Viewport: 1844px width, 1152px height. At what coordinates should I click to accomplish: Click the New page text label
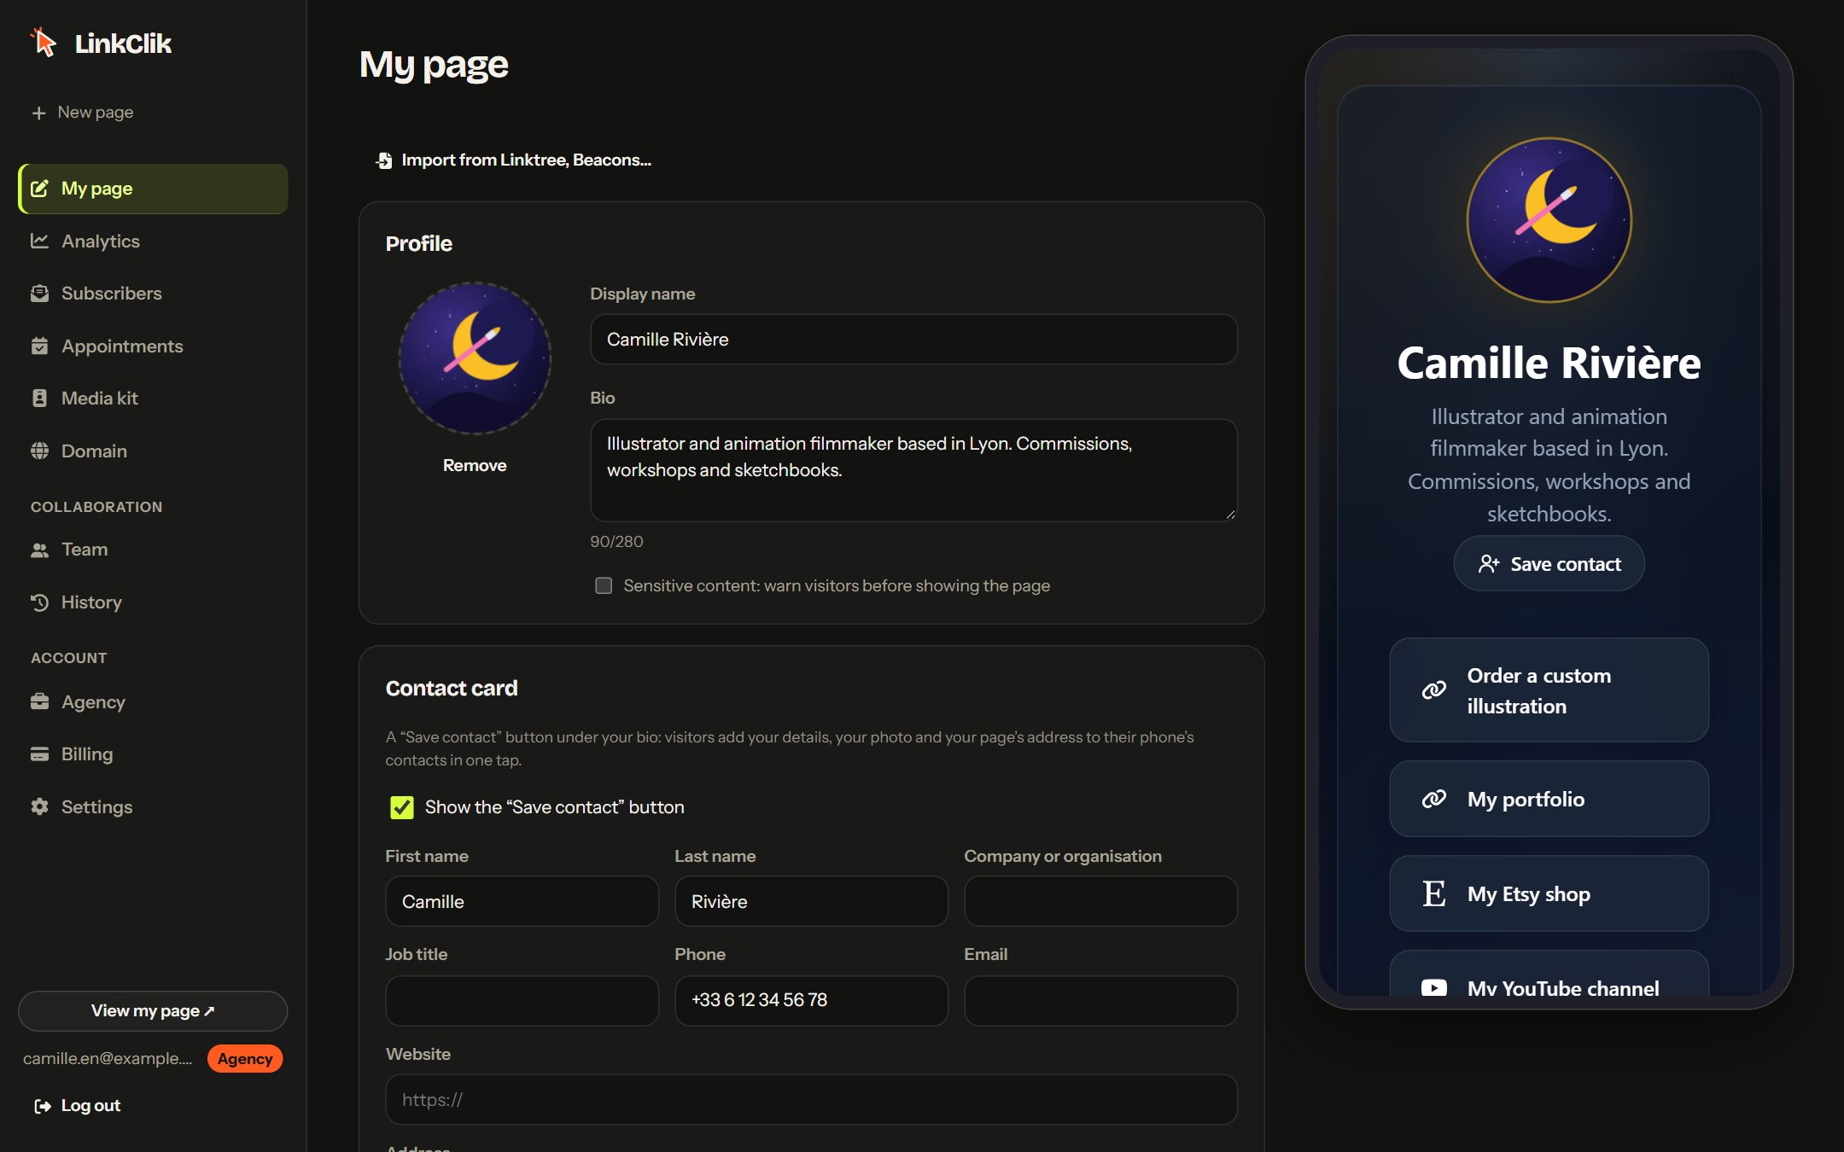click(96, 113)
